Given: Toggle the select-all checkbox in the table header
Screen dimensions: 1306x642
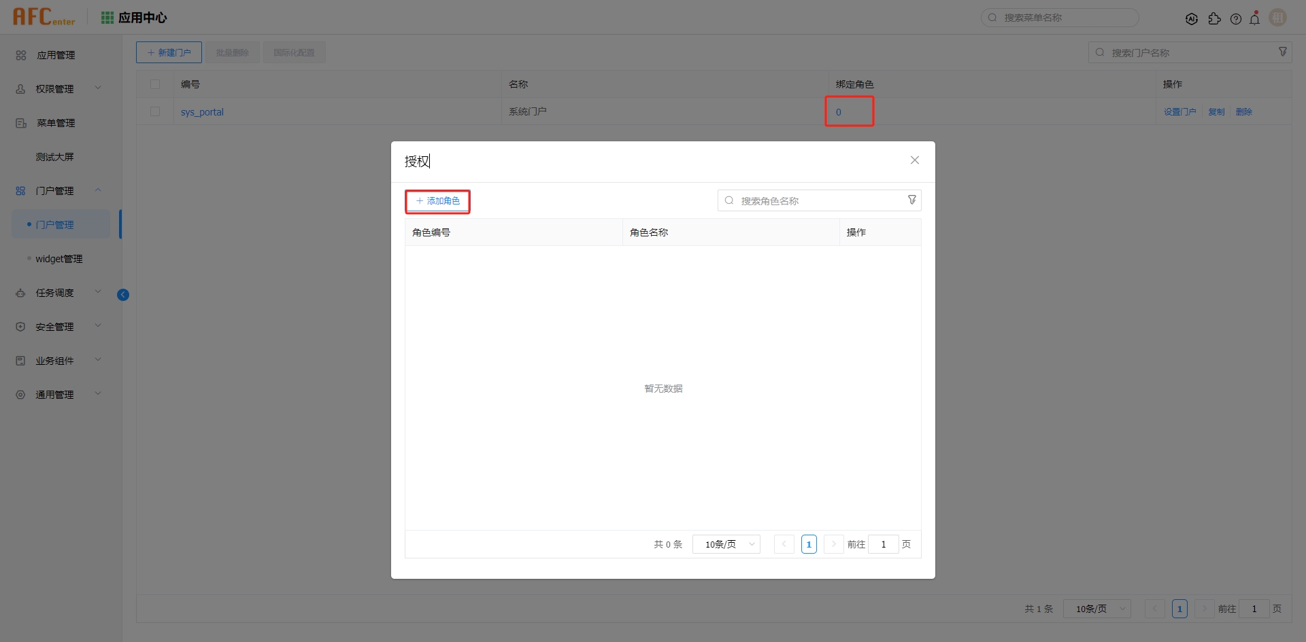Looking at the screenshot, I should coord(154,84).
